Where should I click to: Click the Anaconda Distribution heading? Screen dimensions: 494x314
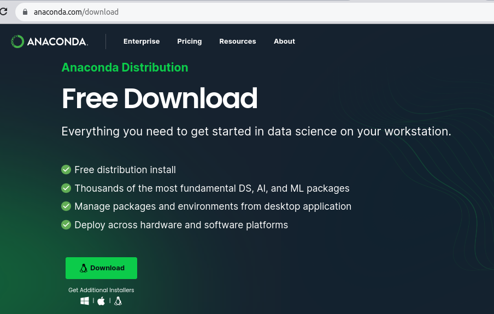125,67
